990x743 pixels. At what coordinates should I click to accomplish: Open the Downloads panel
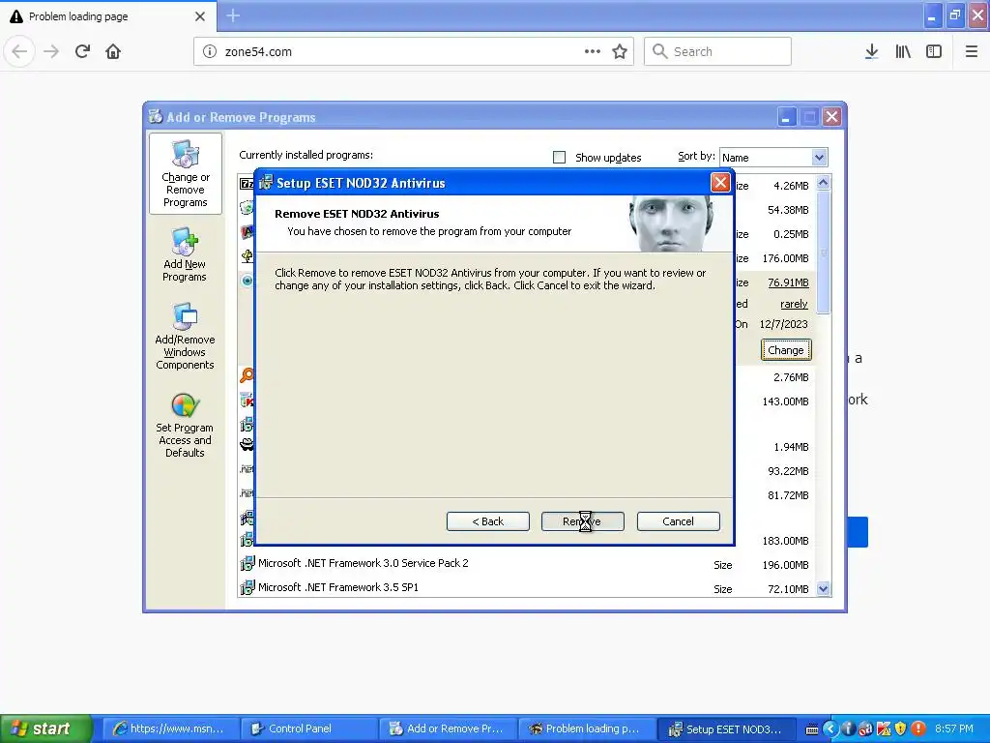[871, 51]
